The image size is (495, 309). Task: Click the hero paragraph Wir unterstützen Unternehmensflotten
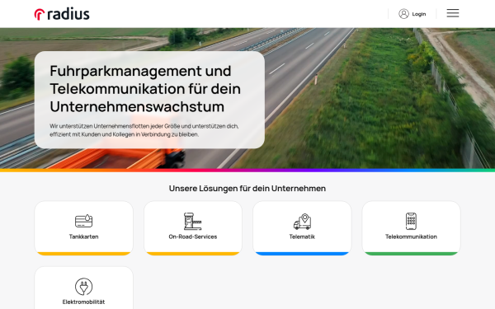click(144, 130)
